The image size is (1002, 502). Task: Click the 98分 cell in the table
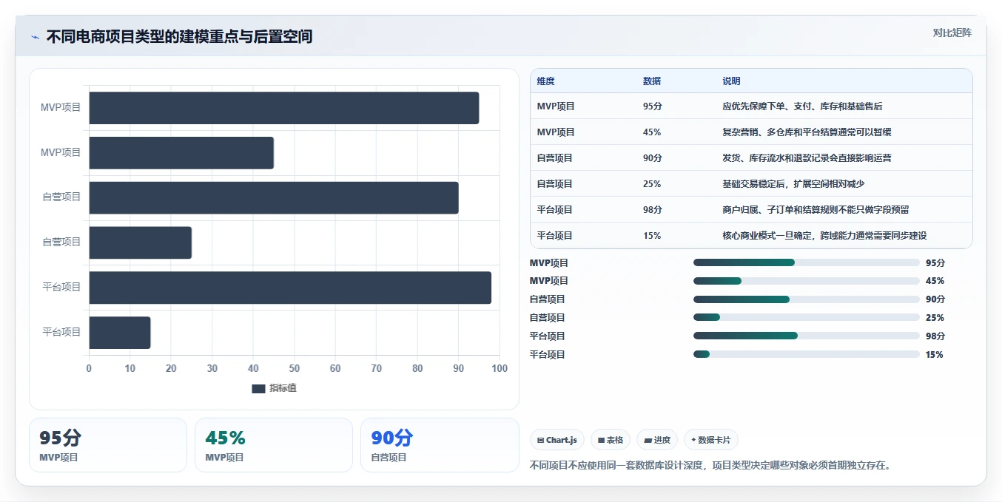[x=653, y=210]
